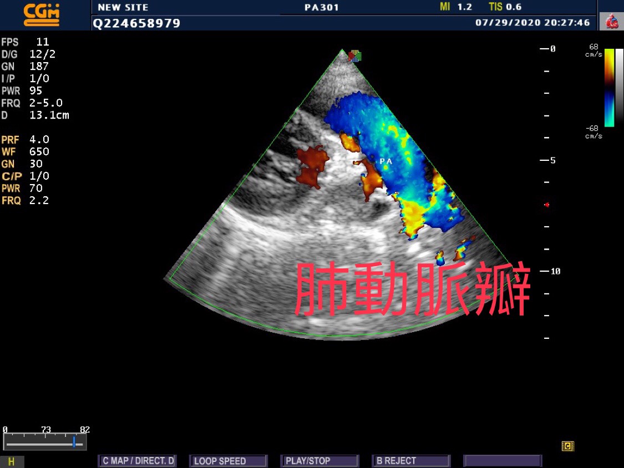Click the CGM logo
This screenshot has width=624, height=468.
click(x=41, y=14)
